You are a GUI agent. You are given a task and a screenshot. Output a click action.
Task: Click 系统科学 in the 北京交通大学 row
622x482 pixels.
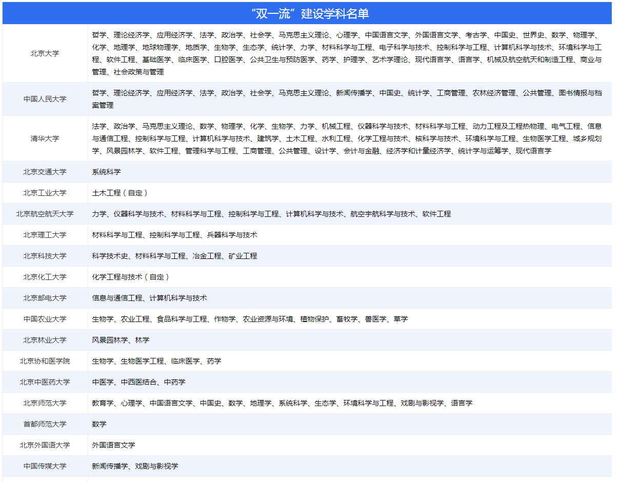pyautogui.click(x=107, y=172)
